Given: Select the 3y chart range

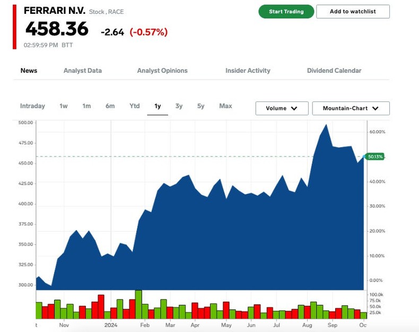Looking at the screenshot, I should point(179,106).
